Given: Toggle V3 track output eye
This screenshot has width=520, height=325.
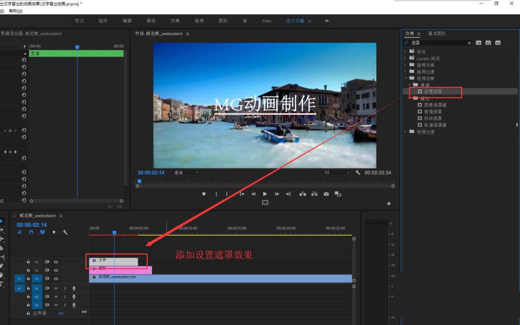Looking at the screenshot, I should (x=56, y=262).
